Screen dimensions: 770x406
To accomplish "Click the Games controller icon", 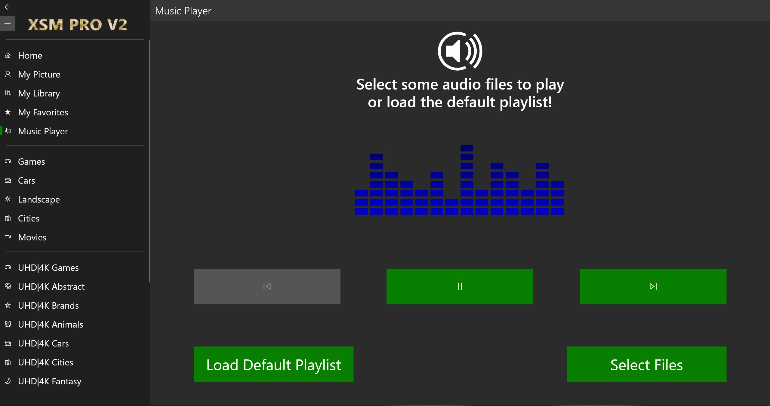I will pos(8,161).
